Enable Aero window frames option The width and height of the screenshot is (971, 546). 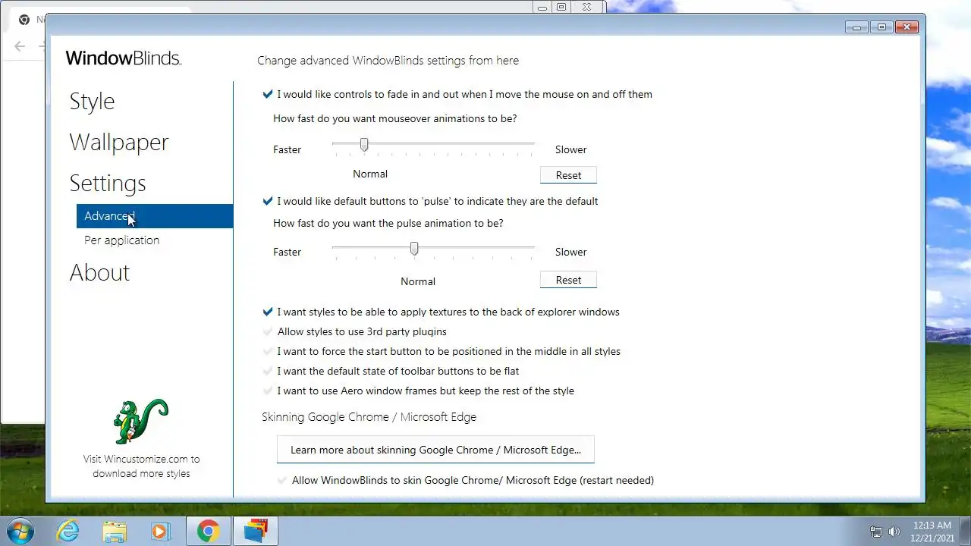click(267, 391)
